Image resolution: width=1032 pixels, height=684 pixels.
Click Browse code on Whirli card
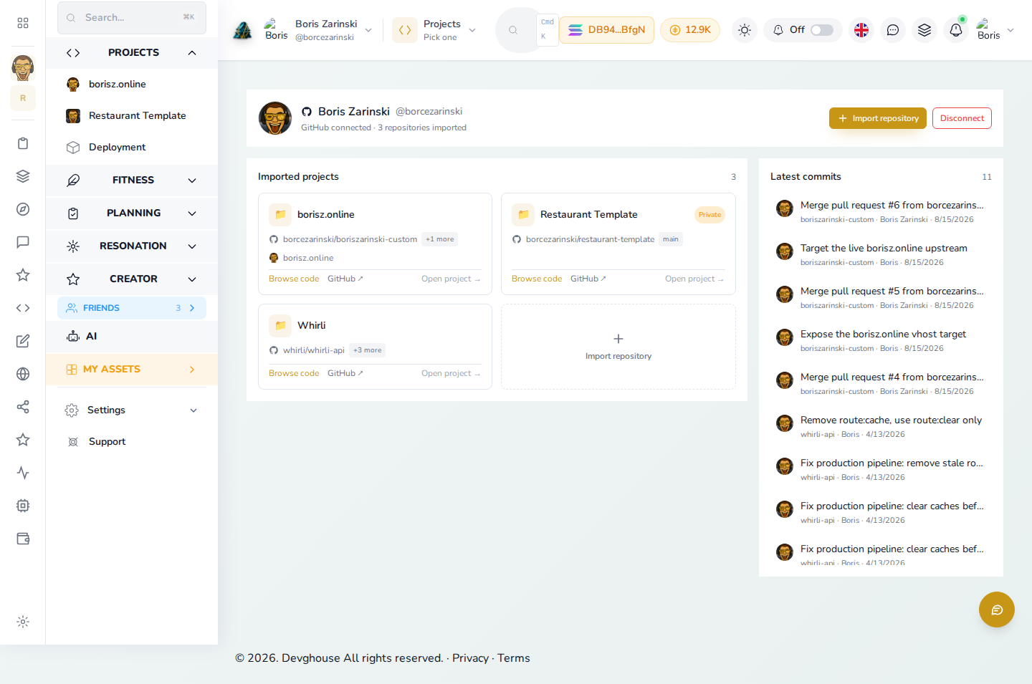click(x=294, y=373)
